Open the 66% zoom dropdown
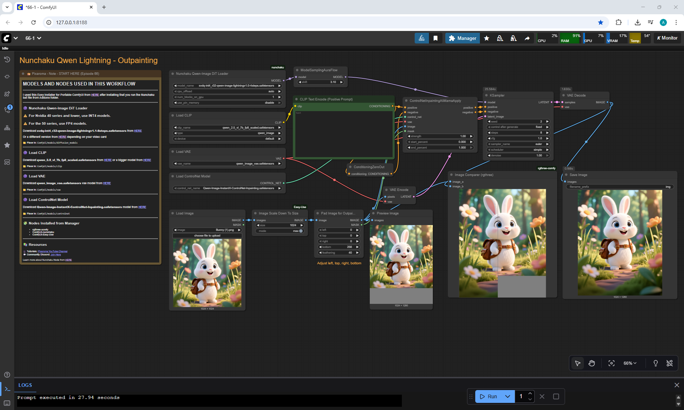 point(629,363)
